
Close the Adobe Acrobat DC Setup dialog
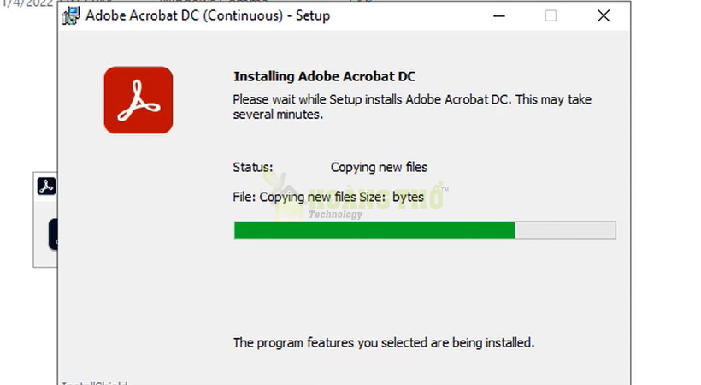tap(604, 16)
